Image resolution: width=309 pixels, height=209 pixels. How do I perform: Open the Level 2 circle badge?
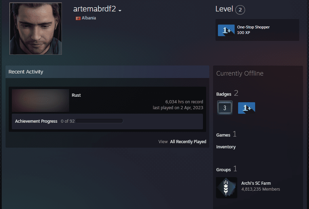(x=240, y=10)
